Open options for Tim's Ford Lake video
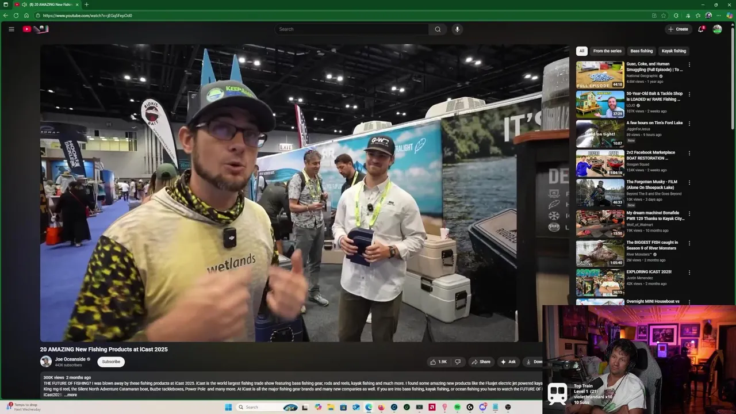Screen dimensions: 736x414 [x=689, y=123]
